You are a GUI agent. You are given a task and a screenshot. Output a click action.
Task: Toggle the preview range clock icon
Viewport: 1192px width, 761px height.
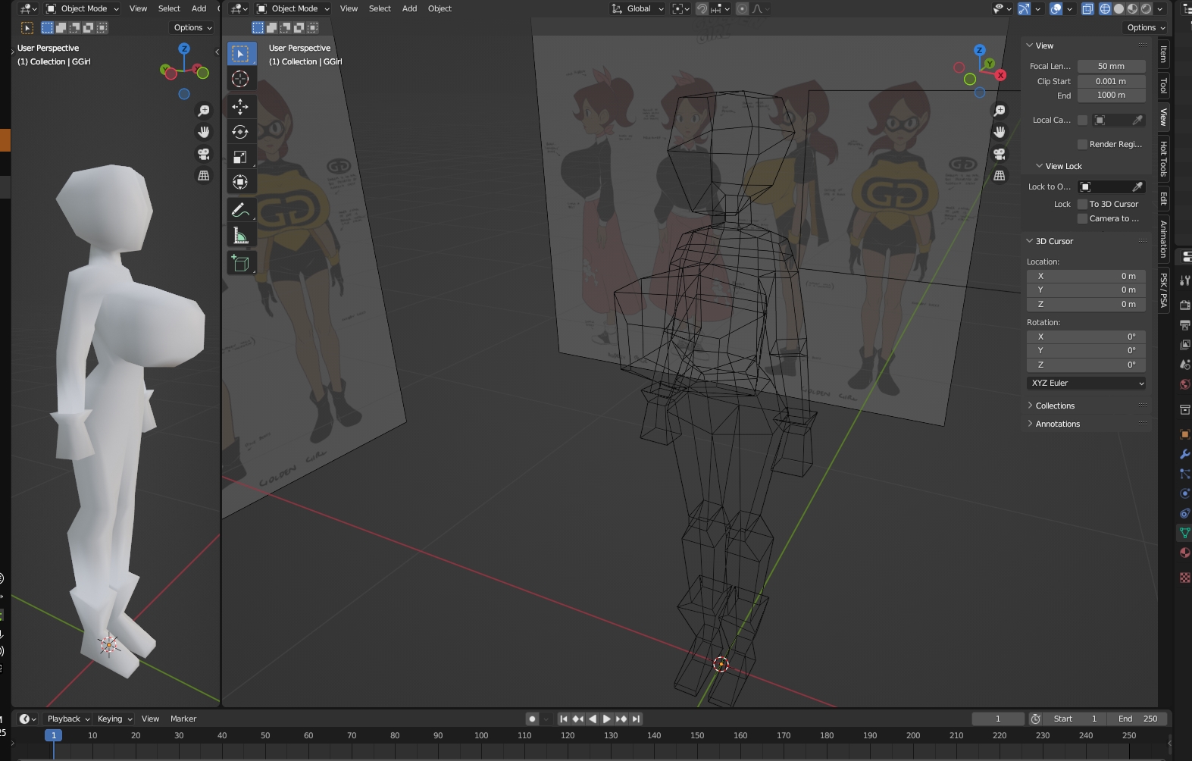click(x=1035, y=719)
